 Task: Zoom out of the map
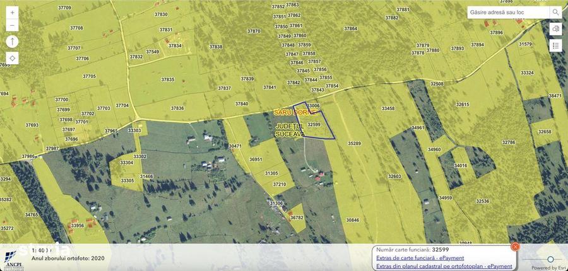(13, 26)
